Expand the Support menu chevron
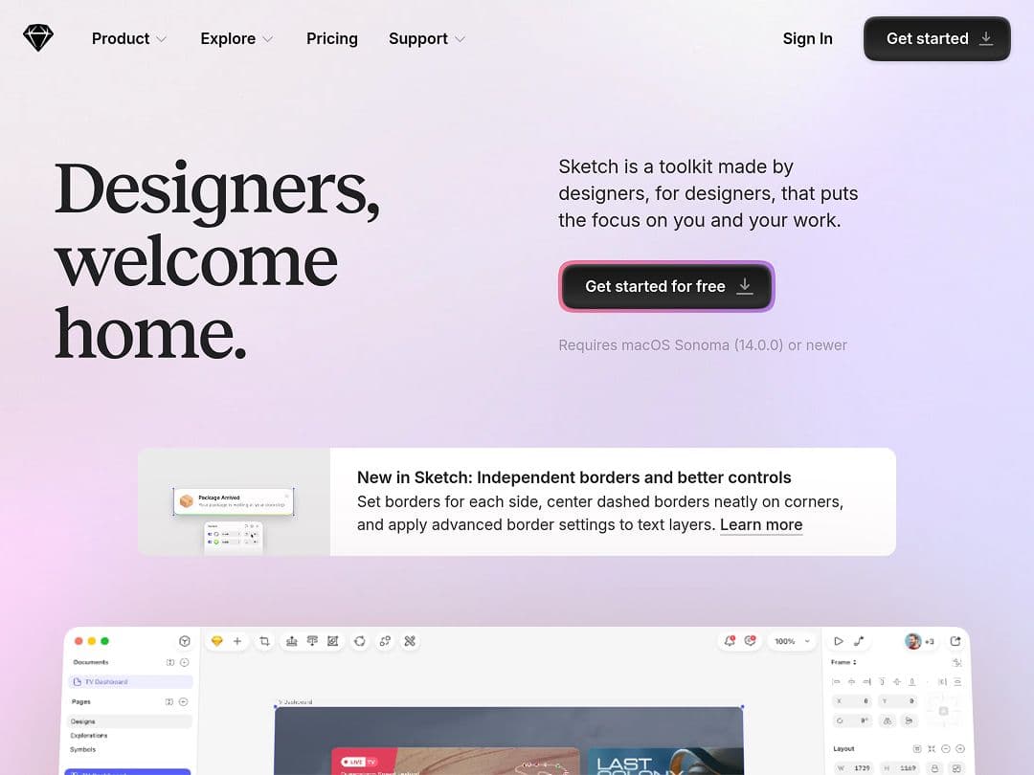Screen dimensions: 1034x775 pos(460,39)
